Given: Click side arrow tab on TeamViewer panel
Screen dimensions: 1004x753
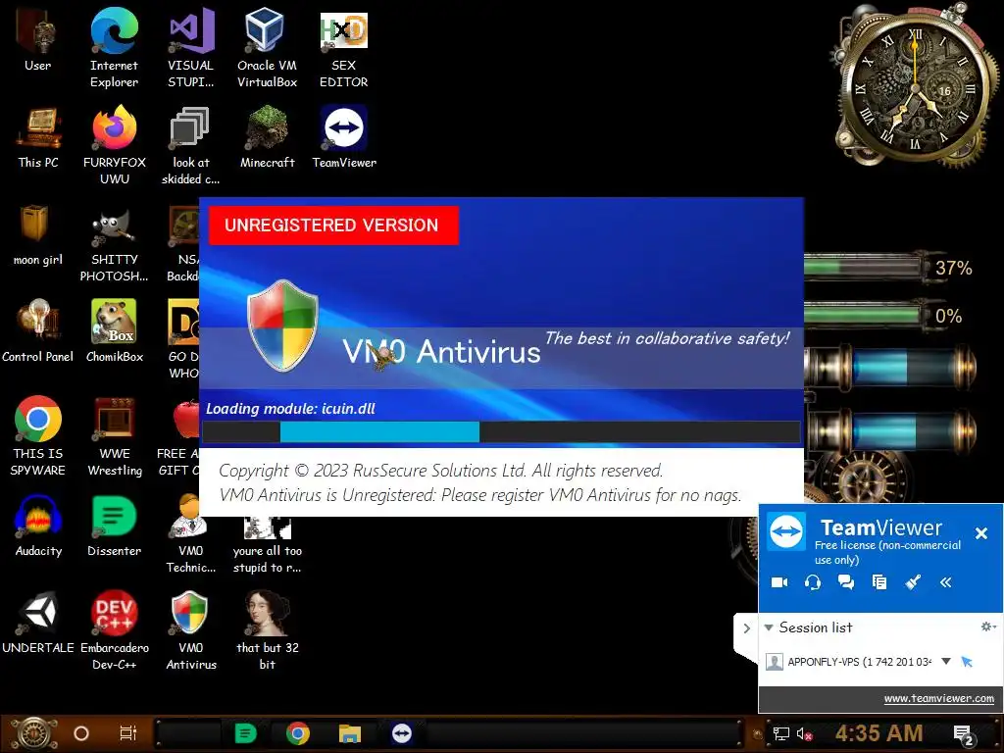Looking at the screenshot, I should tap(746, 628).
